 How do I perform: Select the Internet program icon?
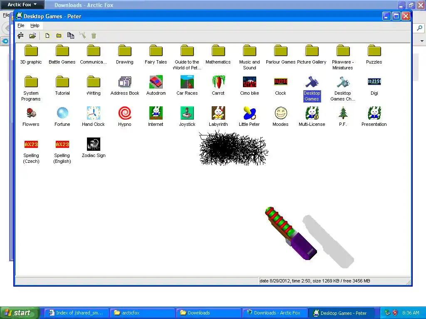tap(156, 113)
